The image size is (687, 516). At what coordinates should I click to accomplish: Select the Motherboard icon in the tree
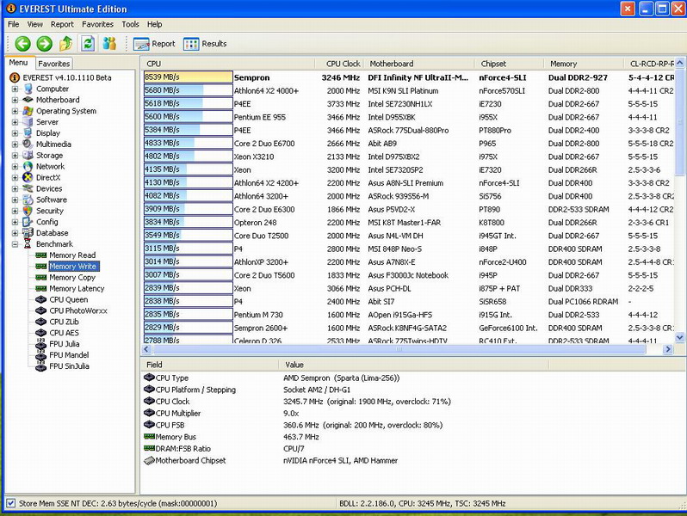point(28,100)
